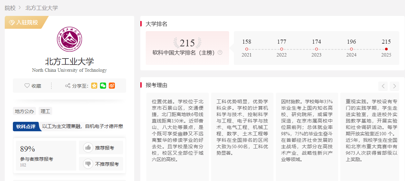Click the 大学排名 section heading
Screen dimensions: 405x181
pos(157,24)
